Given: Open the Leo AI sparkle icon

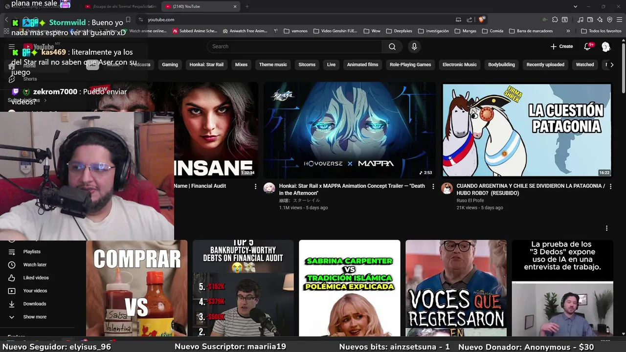Looking at the screenshot, I should coord(600,20).
